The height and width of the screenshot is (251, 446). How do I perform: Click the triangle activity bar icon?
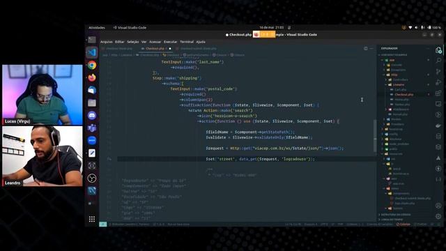(x=438, y=158)
